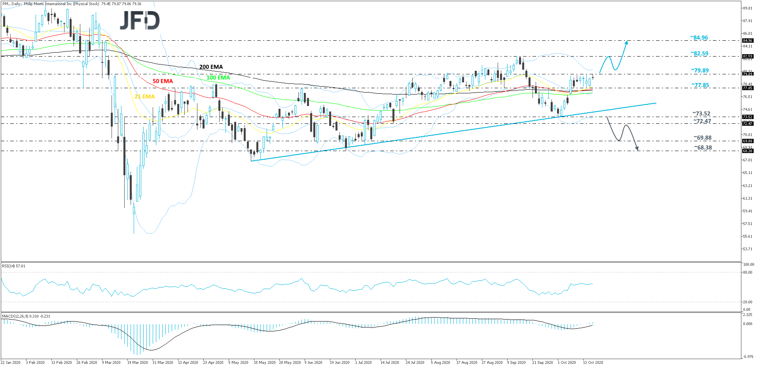Click the ~77.85 level label
Viewport: 758px width, 367px height.
click(x=700, y=85)
